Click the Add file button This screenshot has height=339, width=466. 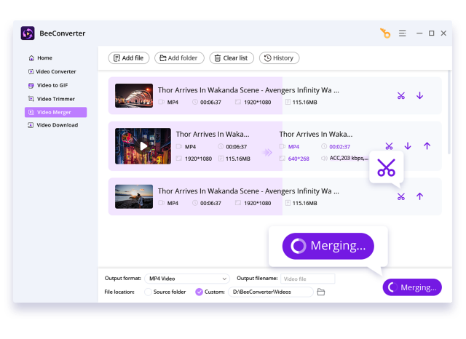pyautogui.click(x=127, y=58)
